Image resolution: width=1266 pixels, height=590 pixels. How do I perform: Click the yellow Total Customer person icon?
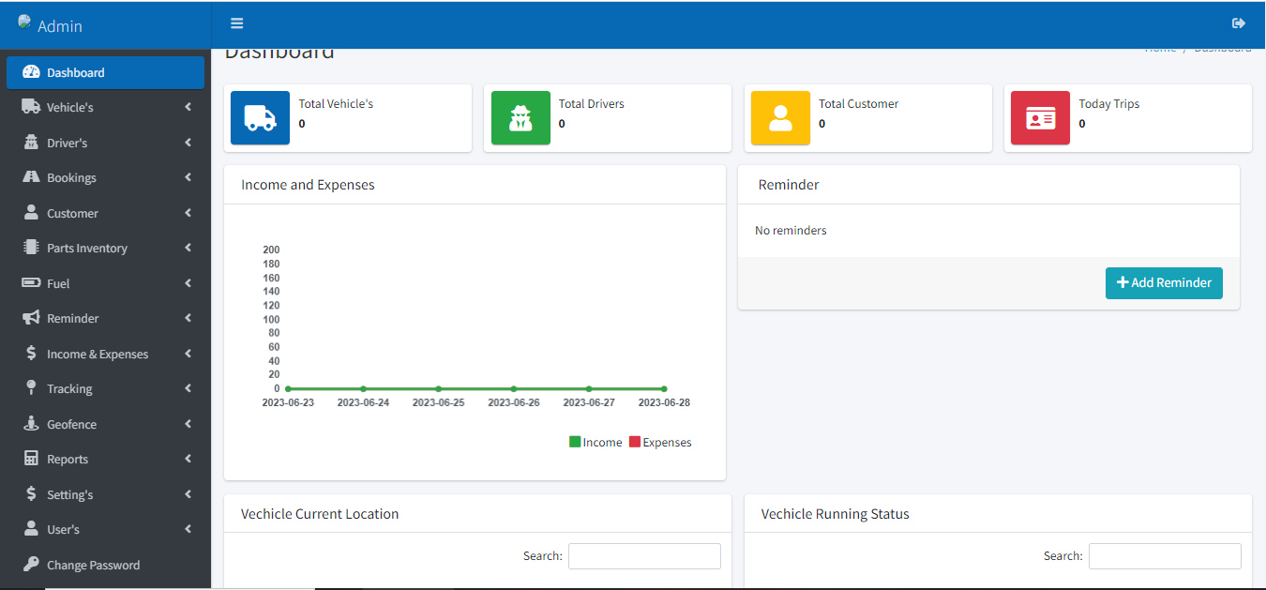coord(780,117)
